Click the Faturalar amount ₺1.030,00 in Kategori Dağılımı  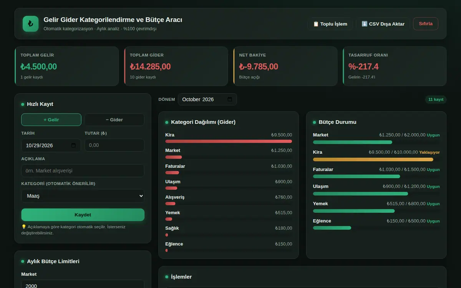[x=282, y=166]
